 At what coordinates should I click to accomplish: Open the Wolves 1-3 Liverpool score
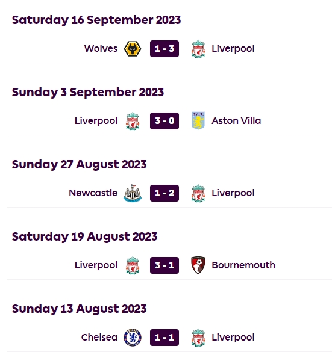click(164, 49)
